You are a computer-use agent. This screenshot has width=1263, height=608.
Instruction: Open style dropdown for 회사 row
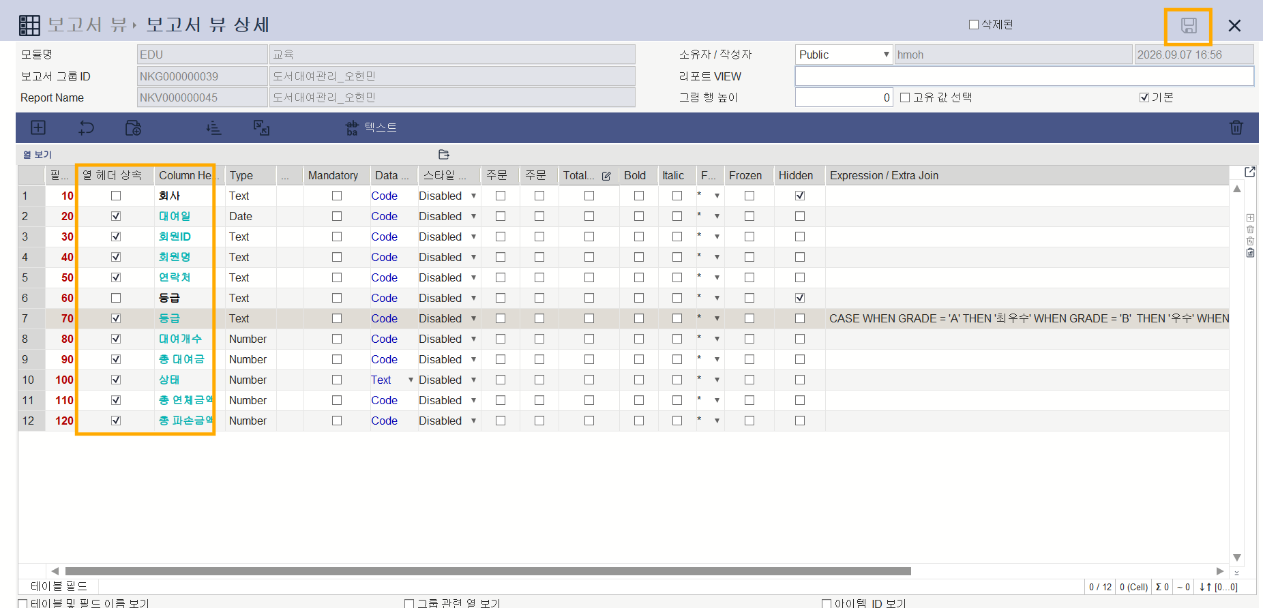coord(473,196)
